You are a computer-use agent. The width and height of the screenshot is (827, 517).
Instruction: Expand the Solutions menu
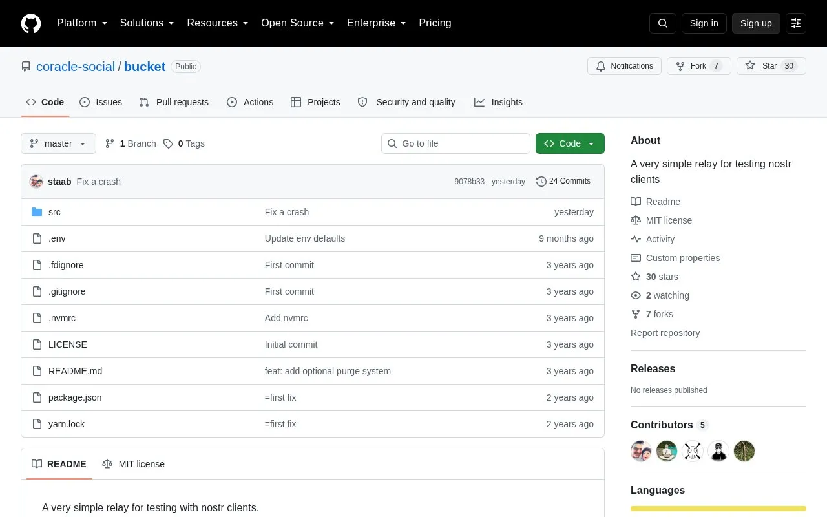tap(147, 23)
